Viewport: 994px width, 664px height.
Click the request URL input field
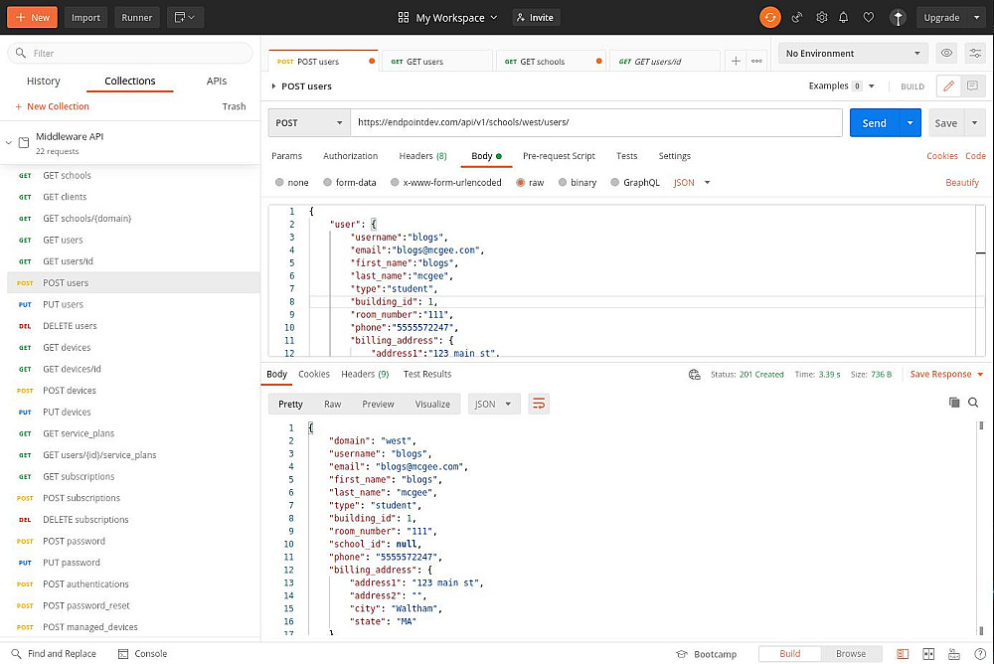[595, 122]
